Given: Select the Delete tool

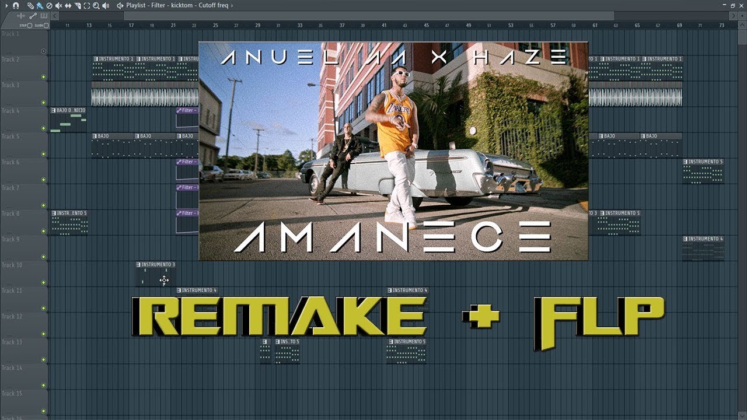Looking at the screenshot, I should point(49,6).
